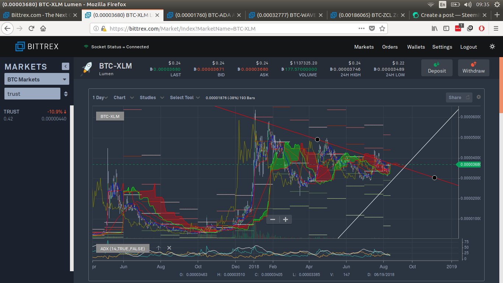Click the red Opera-style extension icon

(482, 28)
